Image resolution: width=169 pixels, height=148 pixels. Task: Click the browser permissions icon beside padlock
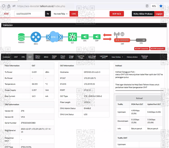click(x=14, y=6)
